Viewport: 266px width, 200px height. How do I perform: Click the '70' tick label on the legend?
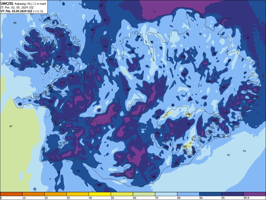(157, 198)
